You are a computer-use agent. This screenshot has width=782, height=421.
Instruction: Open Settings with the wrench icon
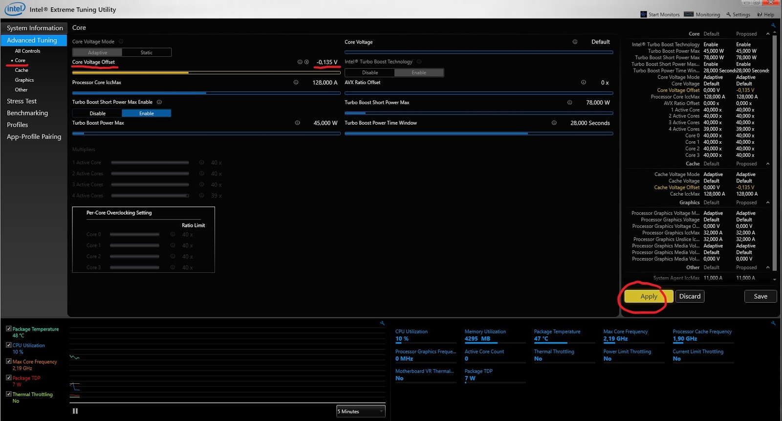738,15
